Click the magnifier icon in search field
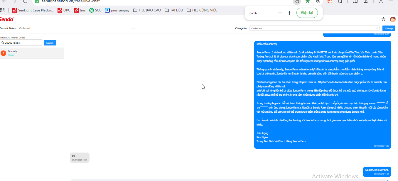 pyautogui.click(x=3, y=43)
